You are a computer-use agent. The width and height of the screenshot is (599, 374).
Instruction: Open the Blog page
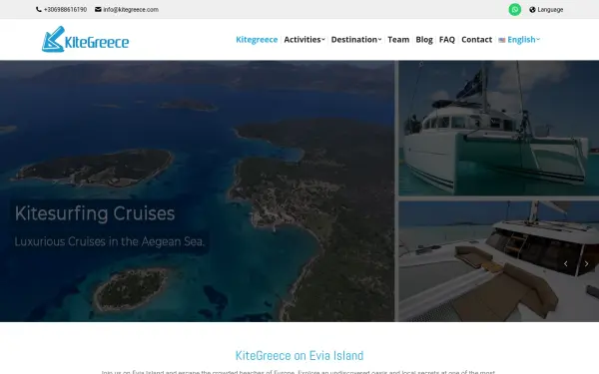coord(424,40)
